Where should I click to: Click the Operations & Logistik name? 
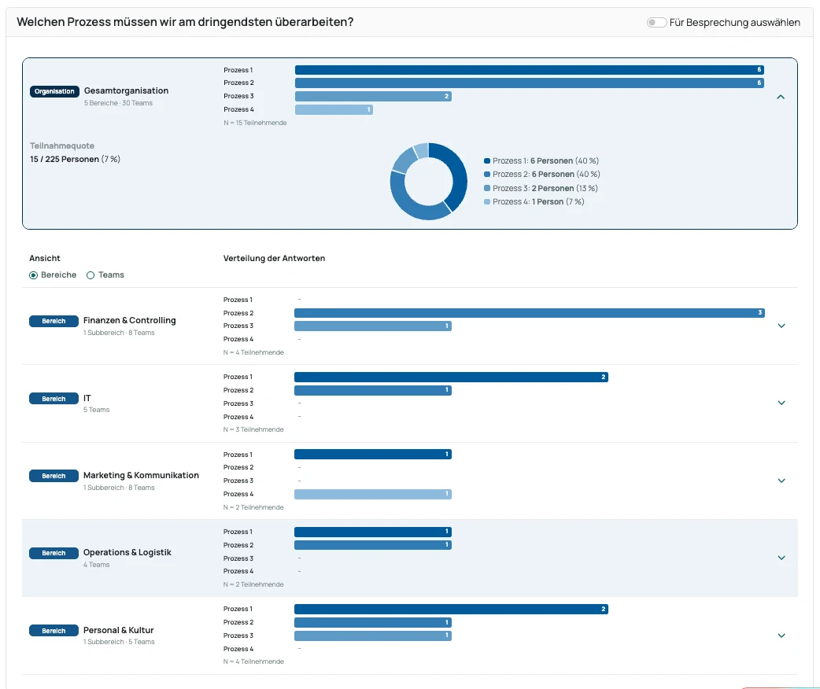(x=127, y=553)
